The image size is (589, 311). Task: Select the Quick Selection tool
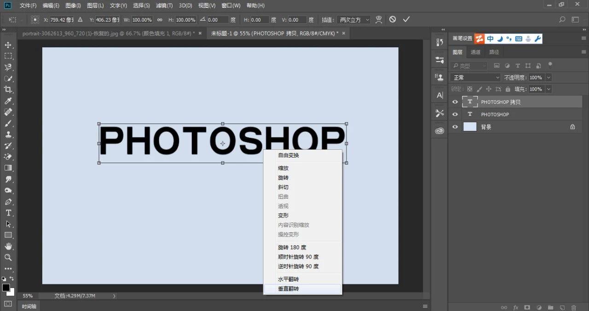point(8,79)
